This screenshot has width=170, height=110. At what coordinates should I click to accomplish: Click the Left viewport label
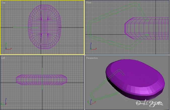pyautogui.click(x=3, y=58)
